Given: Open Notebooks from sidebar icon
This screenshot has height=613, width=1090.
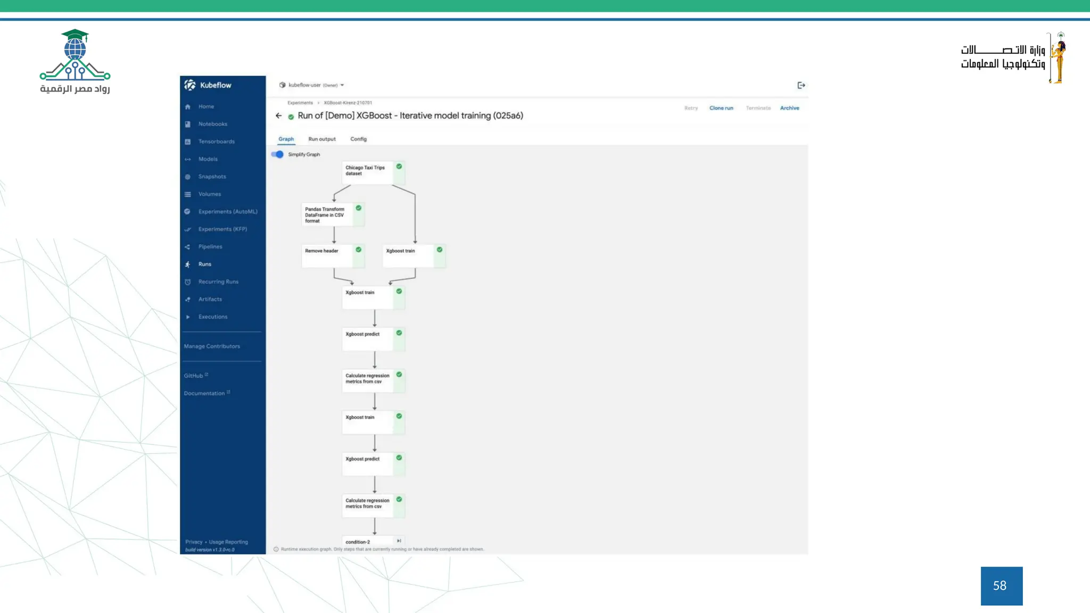Looking at the screenshot, I should pyautogui.click(x=188, y=125).
